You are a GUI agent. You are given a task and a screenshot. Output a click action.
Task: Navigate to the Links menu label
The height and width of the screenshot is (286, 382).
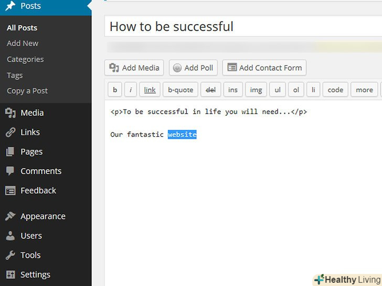pyautogui.click(x=30, y=133)
